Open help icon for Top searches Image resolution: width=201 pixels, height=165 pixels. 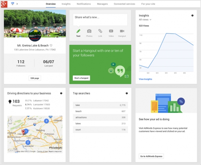[x=127, y=93]
